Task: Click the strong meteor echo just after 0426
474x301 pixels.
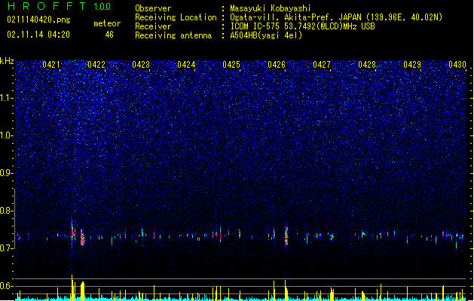Action: [286, 236]
